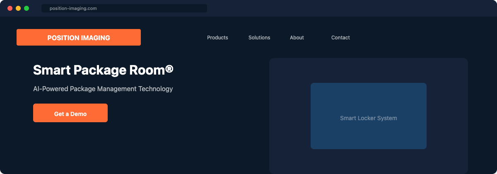This screenshot has height=174, width=497.
Task: Focus the position-imaging.com address bar
Action: pyautogui.click(x=124, y=8)
